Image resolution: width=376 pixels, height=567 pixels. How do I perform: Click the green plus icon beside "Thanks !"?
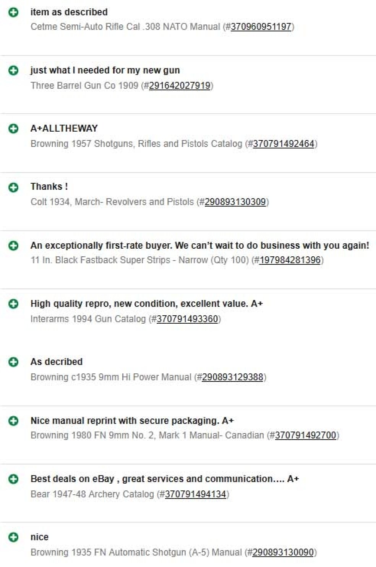(13, 187)
